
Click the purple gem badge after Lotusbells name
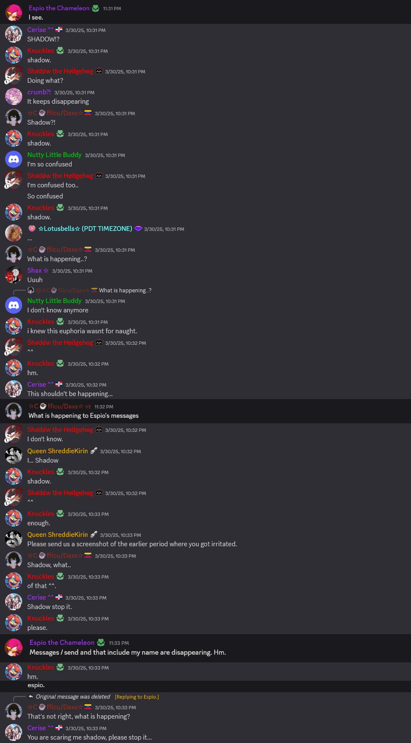(x=138, y=229)
